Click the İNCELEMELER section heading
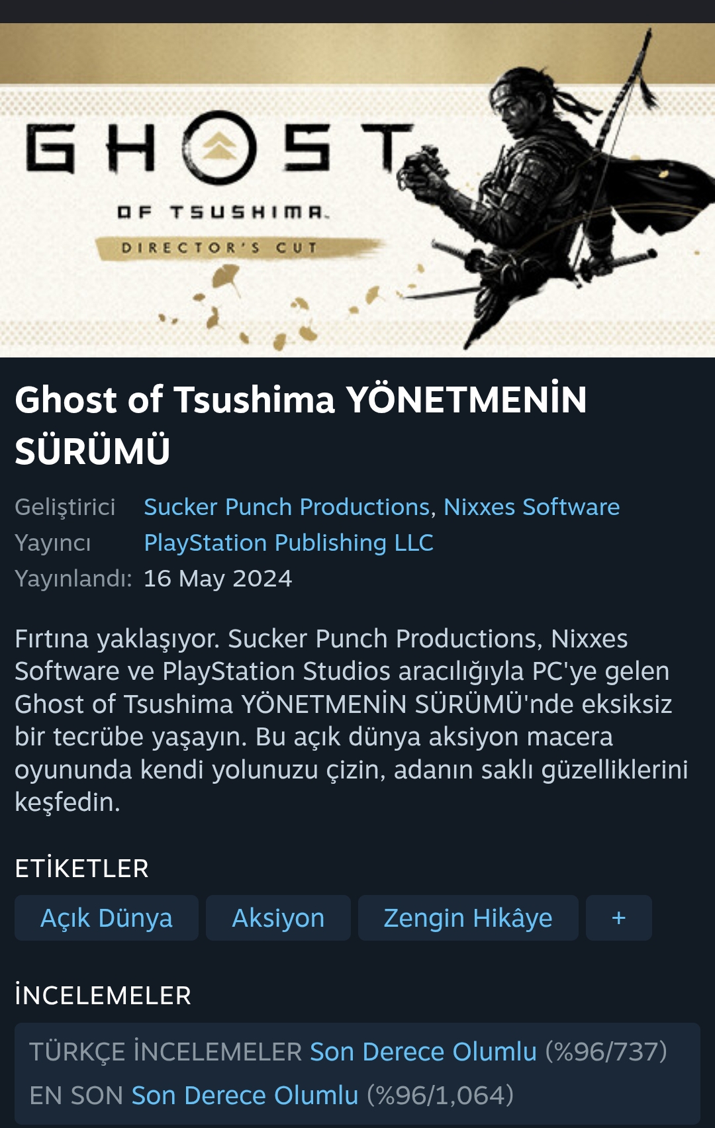Image resolution: width=715 pixels, height=1128 pixels. [103, 996]
